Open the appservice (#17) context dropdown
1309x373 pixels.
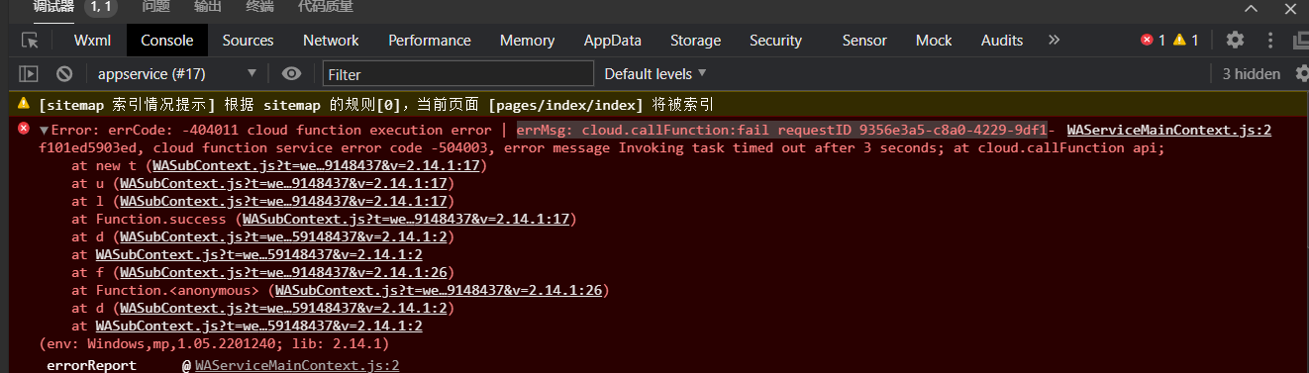pos(177,73)
